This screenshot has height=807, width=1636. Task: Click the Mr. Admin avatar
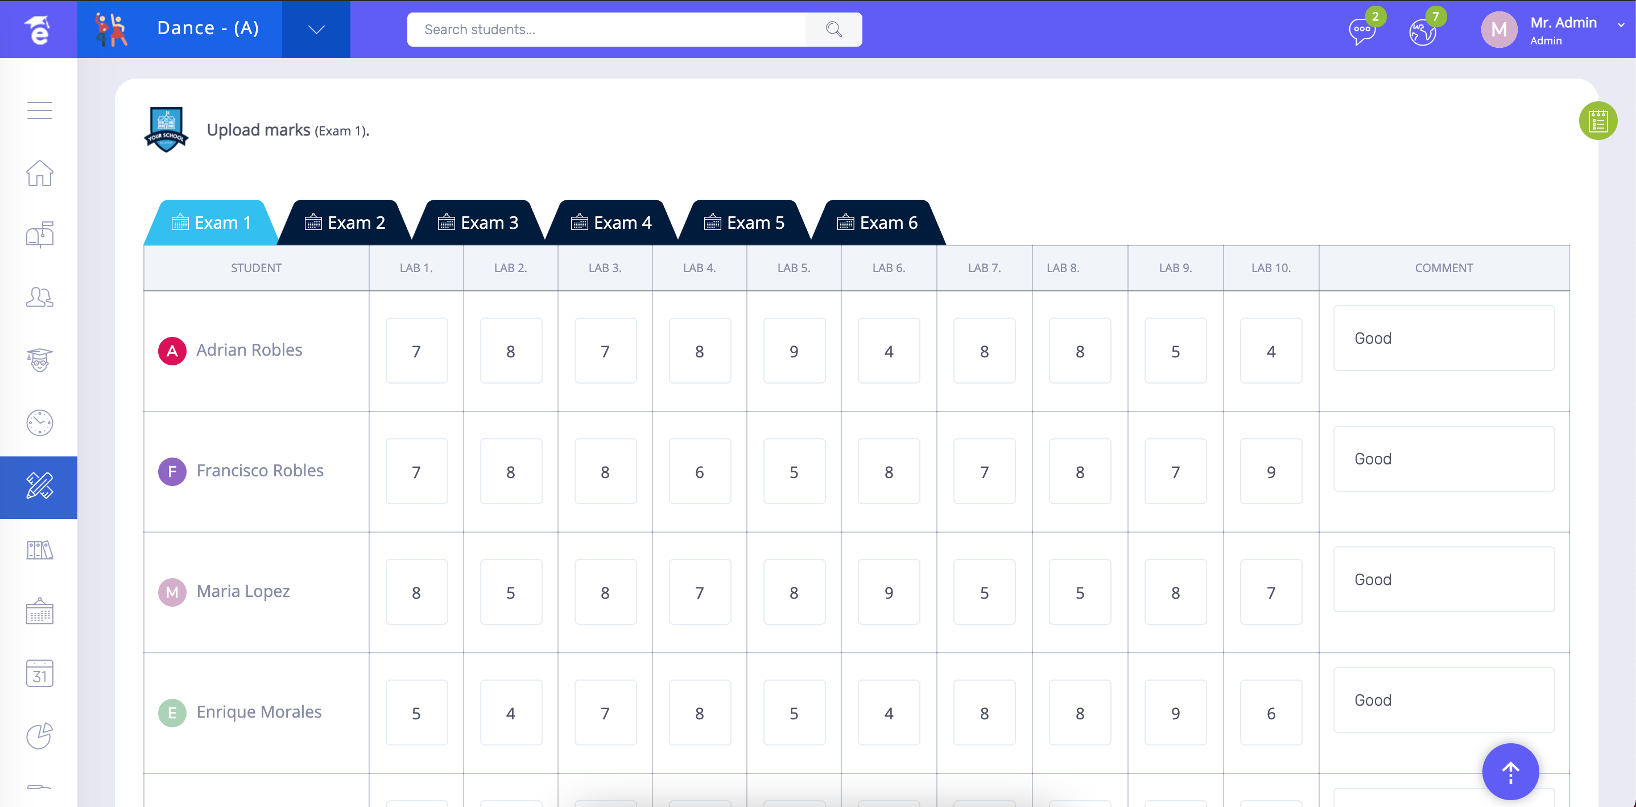(1499, 29)
